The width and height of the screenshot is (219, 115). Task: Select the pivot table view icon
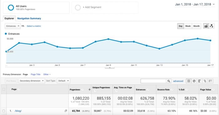point(210,81)
